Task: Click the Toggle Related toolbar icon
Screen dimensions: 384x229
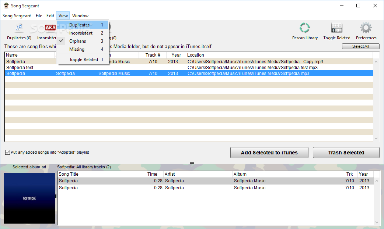Action: pyautogui.click(x=336, y=28)
